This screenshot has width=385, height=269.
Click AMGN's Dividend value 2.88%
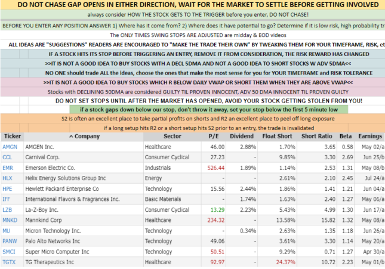pyautogui.click(x=248, y=147)
